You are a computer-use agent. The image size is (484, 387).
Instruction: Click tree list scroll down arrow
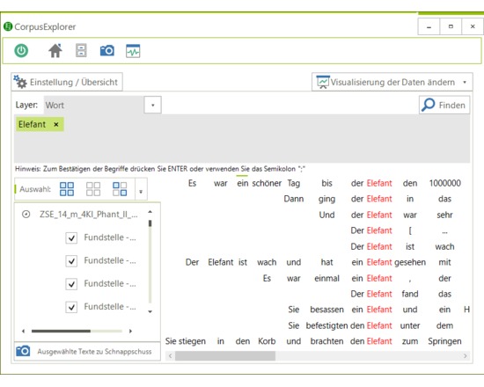[x=150, y=311]
